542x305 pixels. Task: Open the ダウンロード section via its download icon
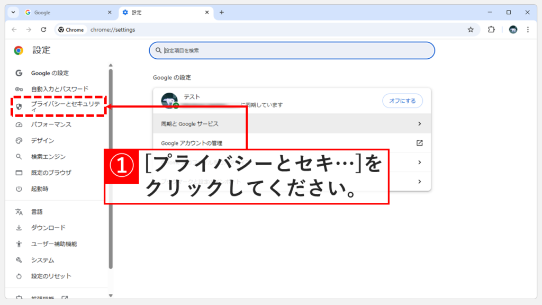(19, 228)
